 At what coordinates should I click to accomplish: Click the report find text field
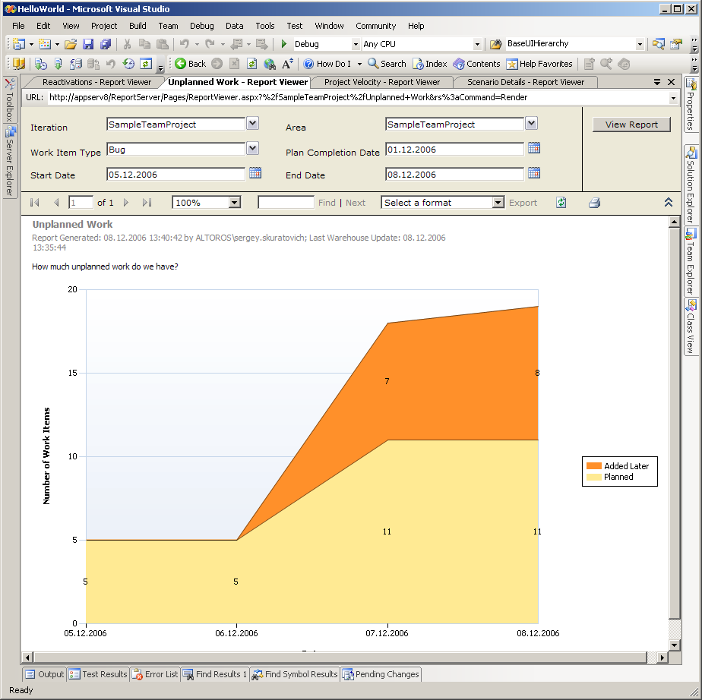(x=286, y=203)
